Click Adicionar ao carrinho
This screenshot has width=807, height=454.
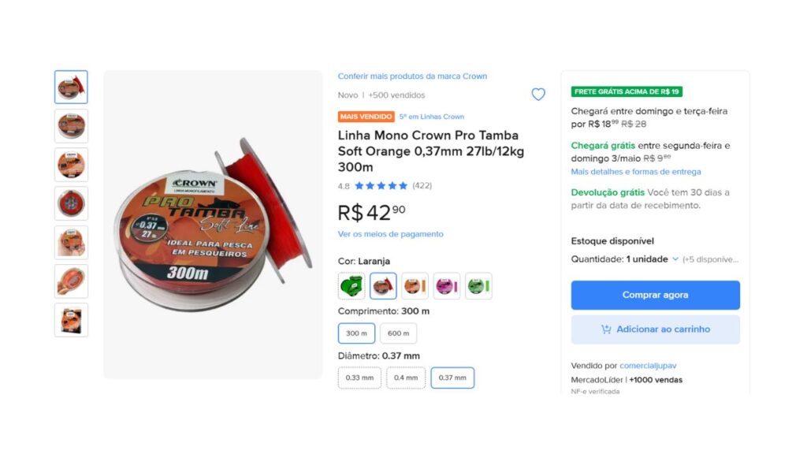tap(655, 329)
